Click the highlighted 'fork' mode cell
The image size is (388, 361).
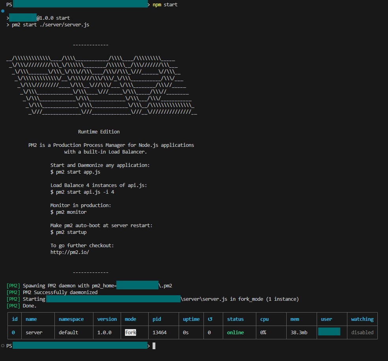tap(131, 333)
